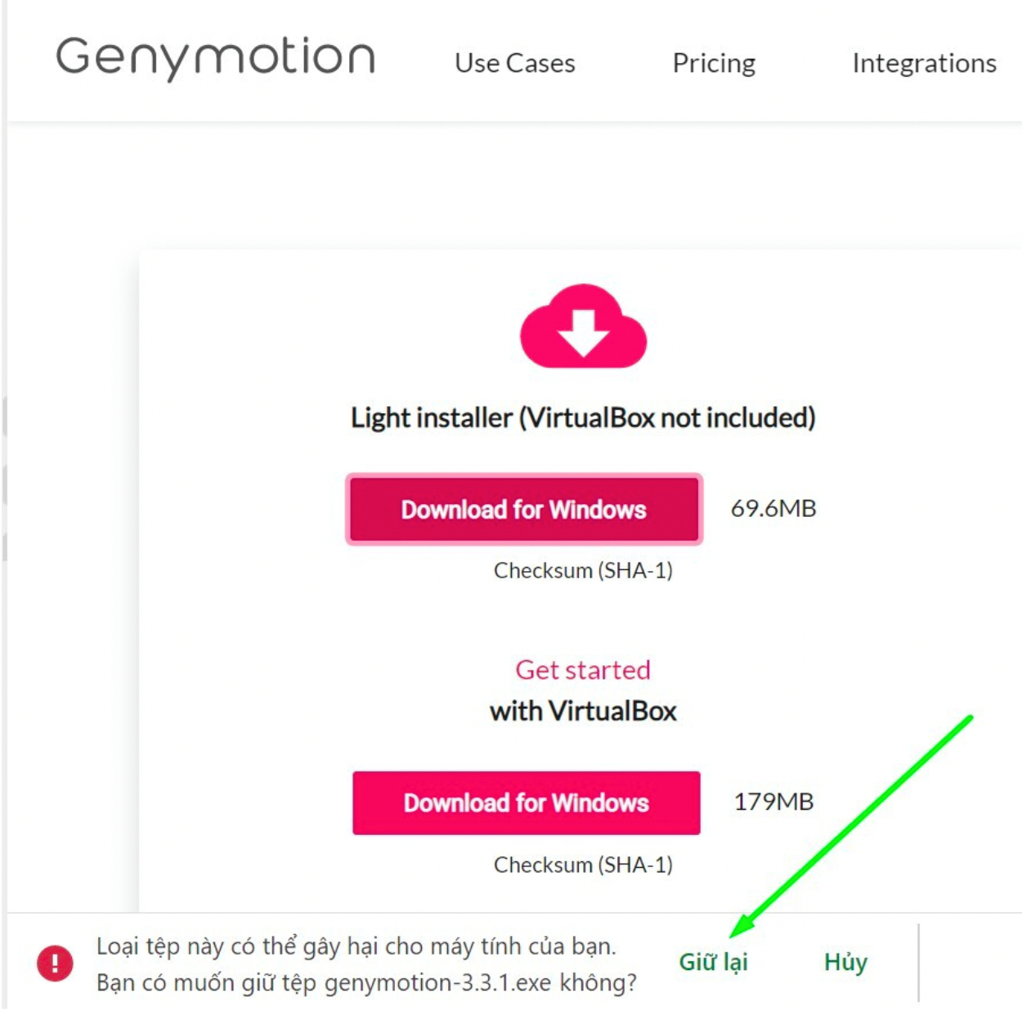1027x1011 pixels.
Task: Click the green arrow annotation
Action: [850, 826]
